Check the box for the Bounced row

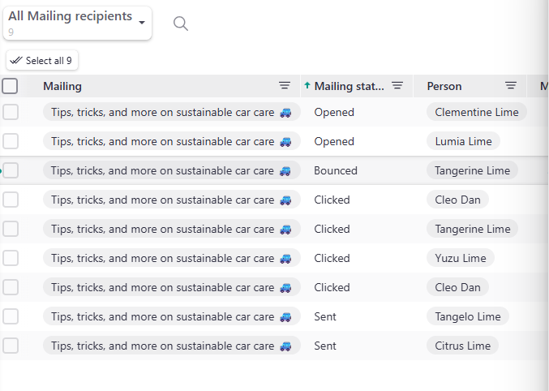[11, 170]
